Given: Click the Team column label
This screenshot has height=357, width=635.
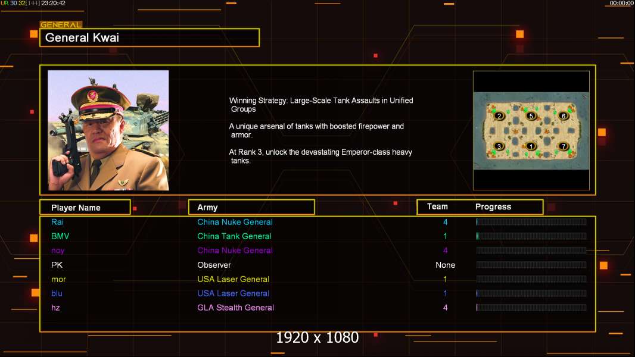Looking at the screenshot, I should point(437,206).
